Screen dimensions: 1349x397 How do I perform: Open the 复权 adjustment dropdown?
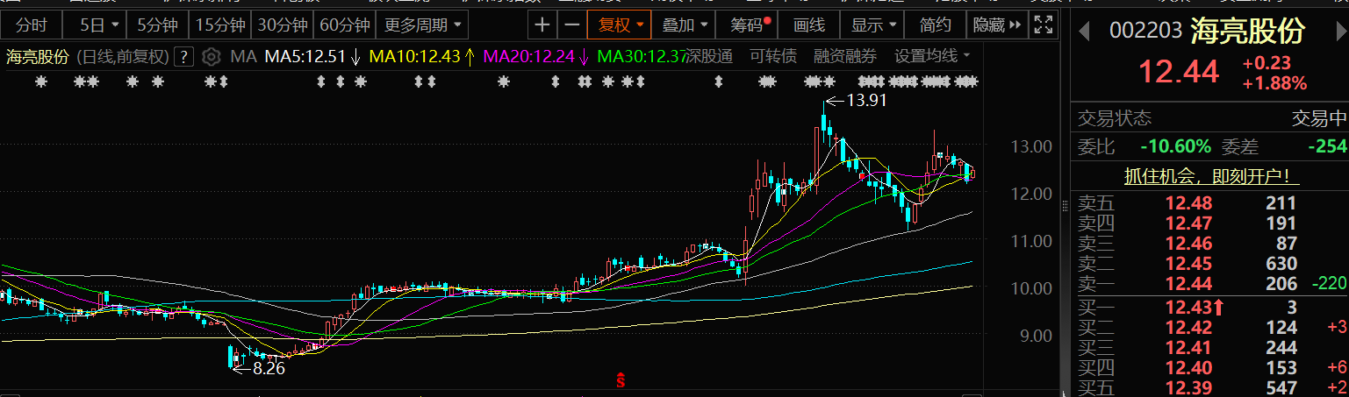[x=621, y=25]
